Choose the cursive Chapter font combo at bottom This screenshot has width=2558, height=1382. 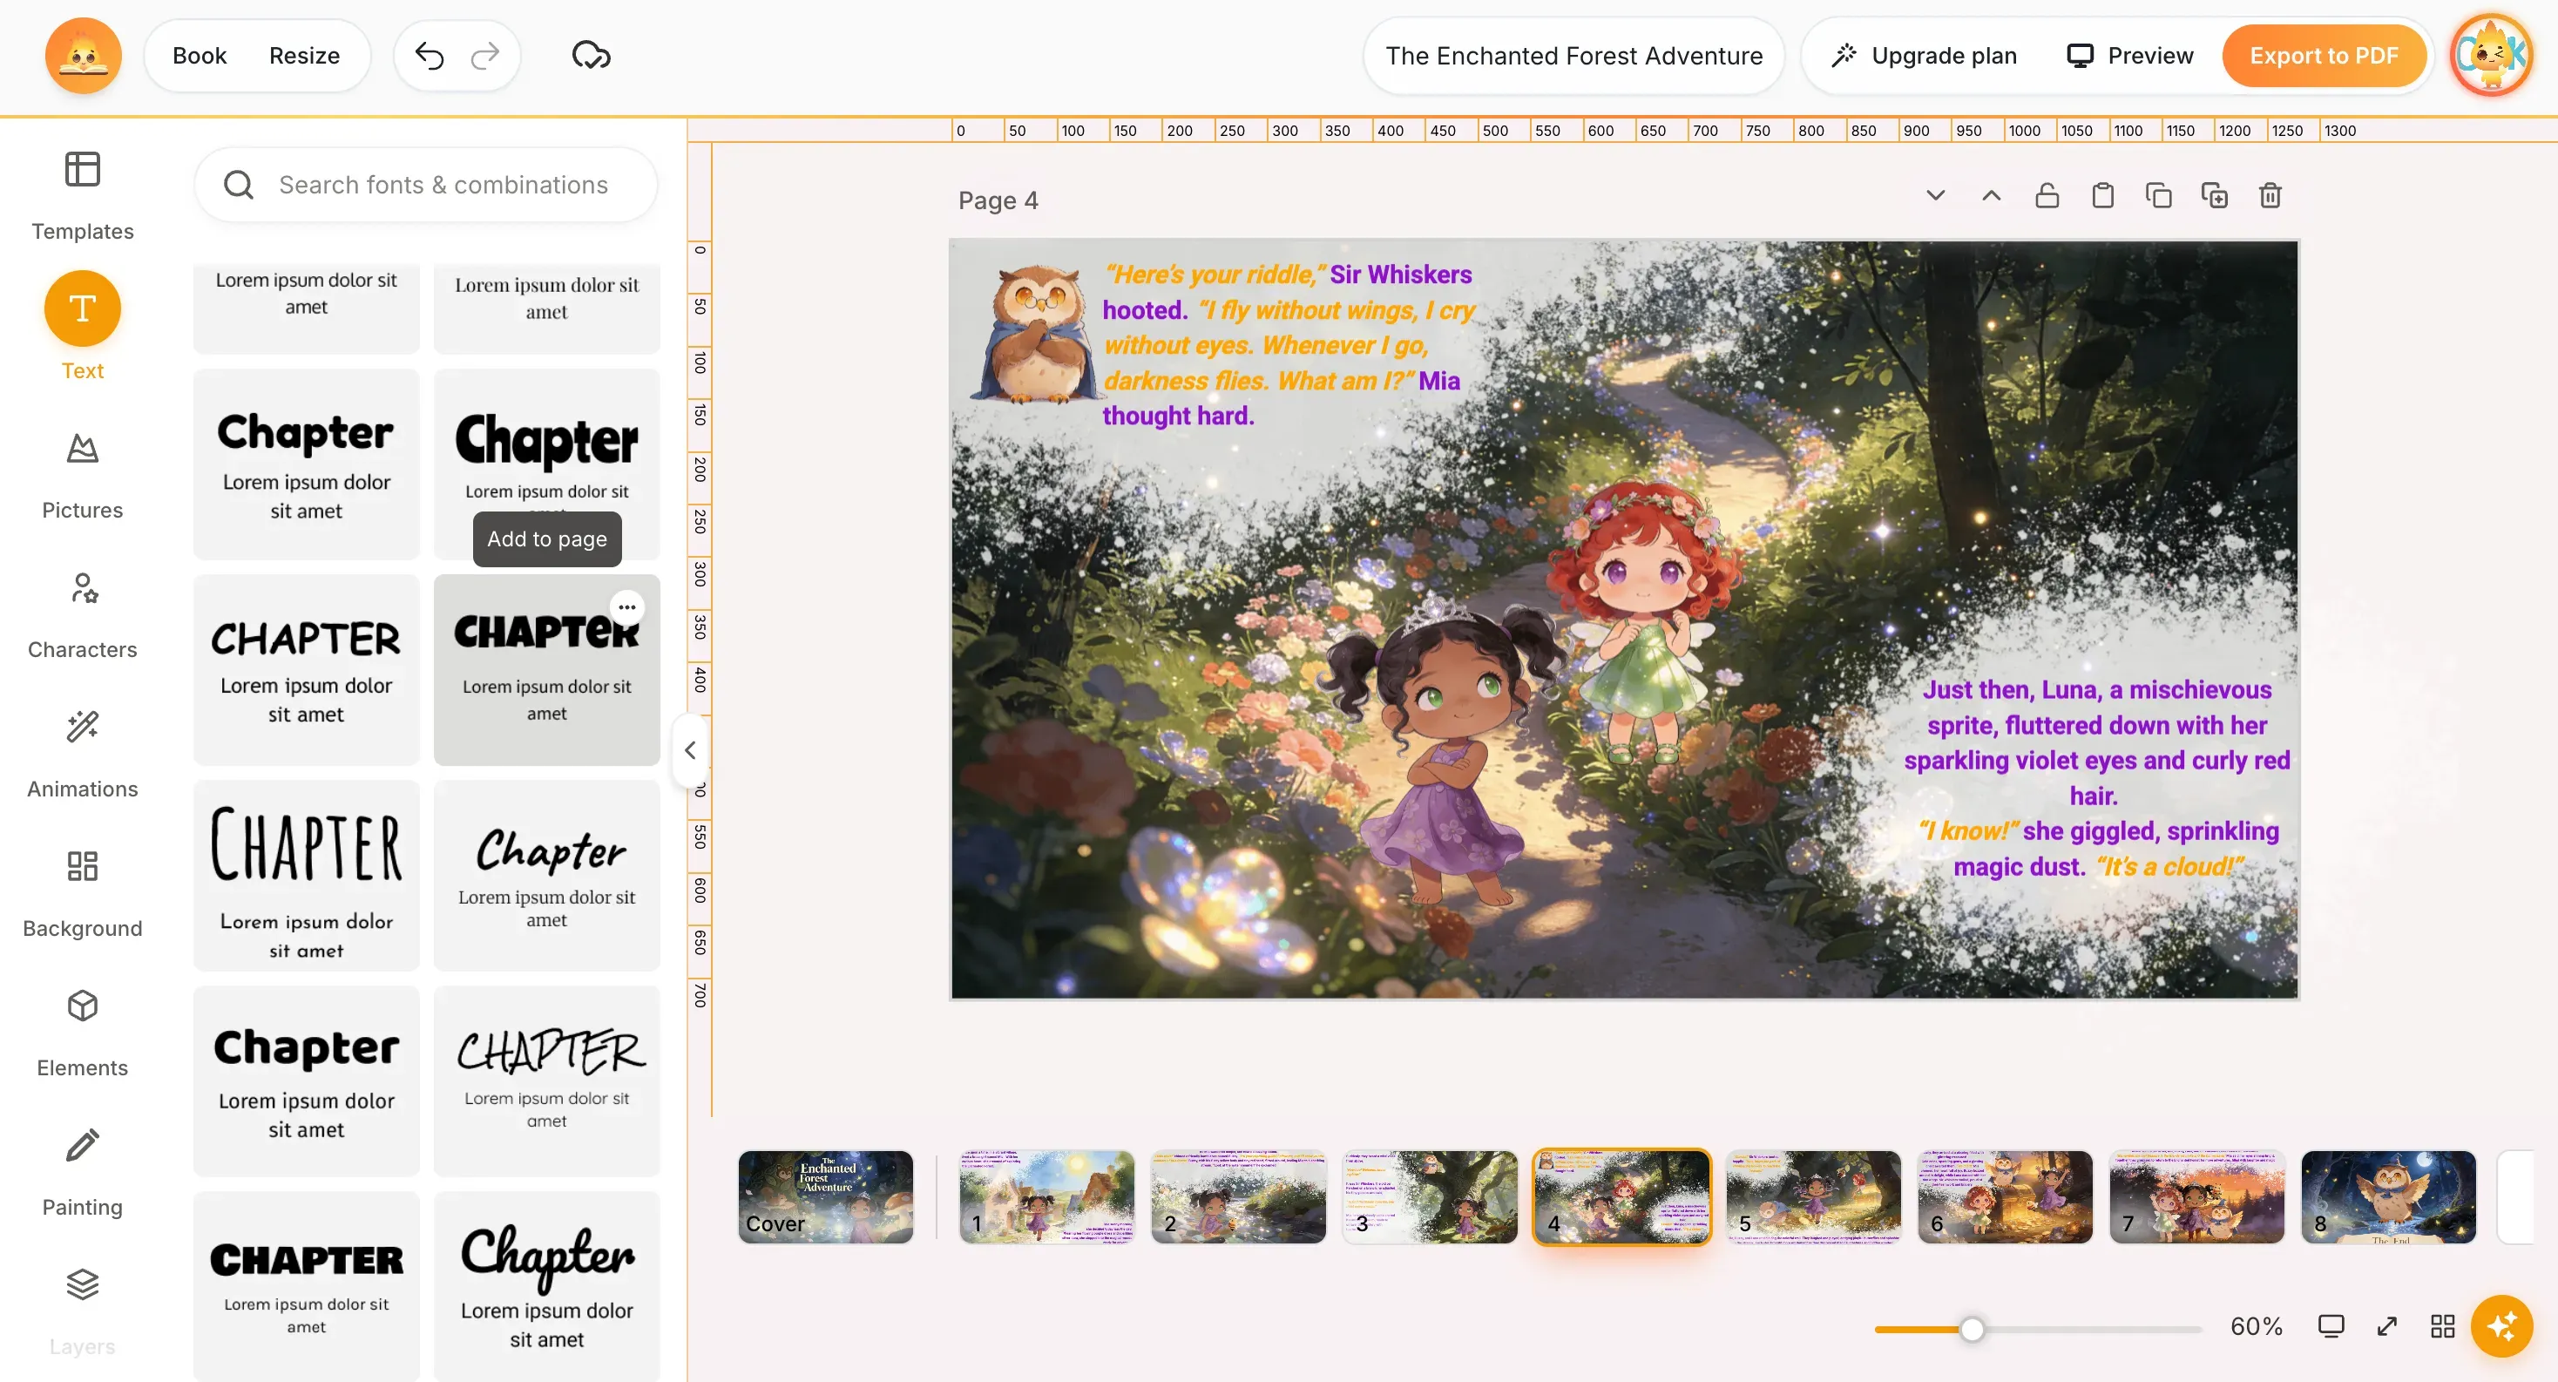coord(546,1285)
